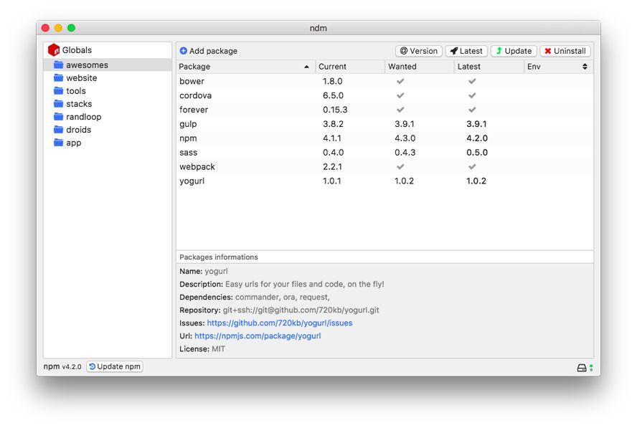637x428 pixels.
Task: Click the Latest column header
Action: 489,67
